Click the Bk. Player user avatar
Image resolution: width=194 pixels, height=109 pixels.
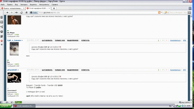[14, 20]
